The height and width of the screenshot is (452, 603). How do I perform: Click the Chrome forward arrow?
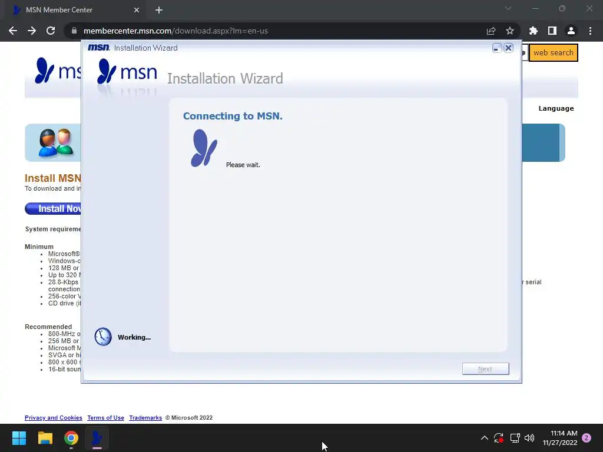[32, 31]
